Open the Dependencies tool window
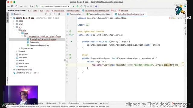The image size is (193, 108). (x=90, y=103)
